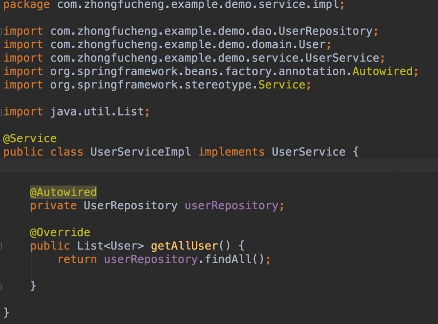Click the highlighted @Autowired annotation
The height and width of the screenshot is (324, 438).
[63, 192]
